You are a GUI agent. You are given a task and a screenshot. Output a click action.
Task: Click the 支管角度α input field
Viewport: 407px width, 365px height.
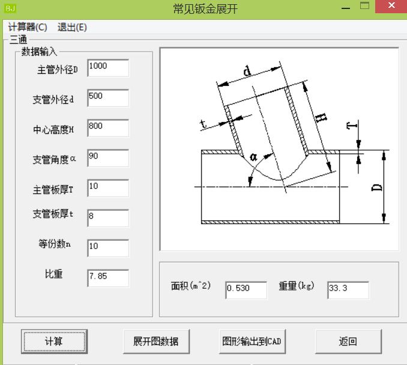(108, 158)
